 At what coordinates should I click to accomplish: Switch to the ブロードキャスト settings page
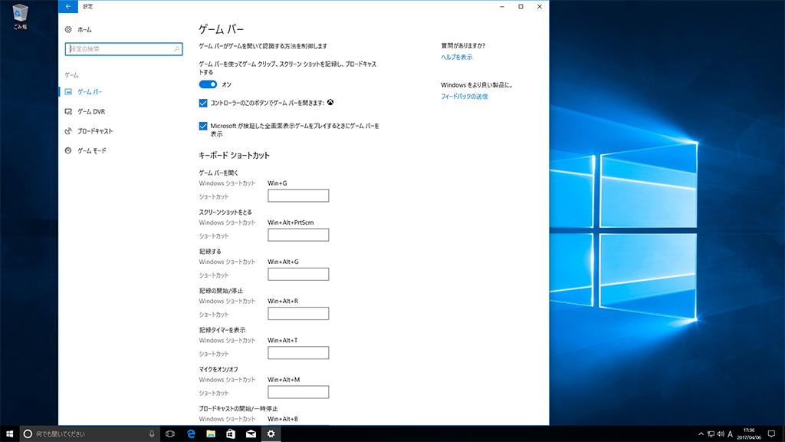coord(95,131)
